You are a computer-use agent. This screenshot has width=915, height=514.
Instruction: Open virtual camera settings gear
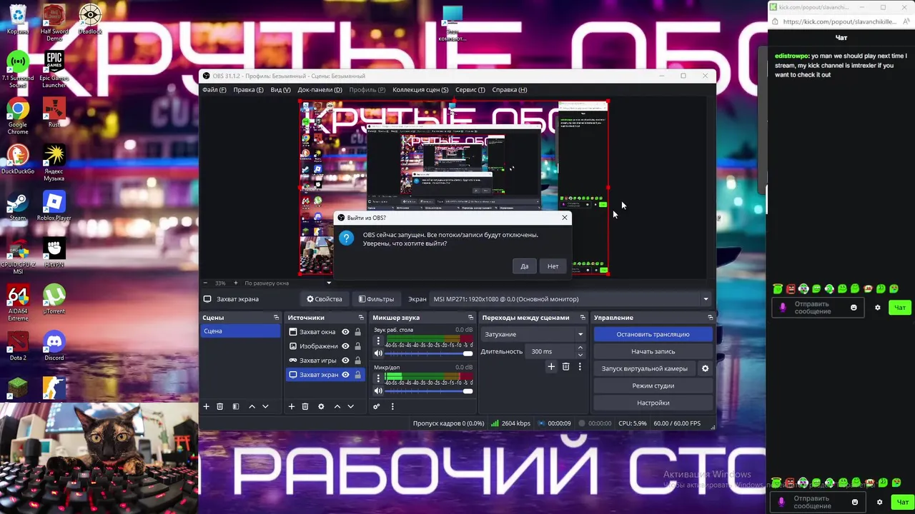pyautogui.click(x=705, y=368)
